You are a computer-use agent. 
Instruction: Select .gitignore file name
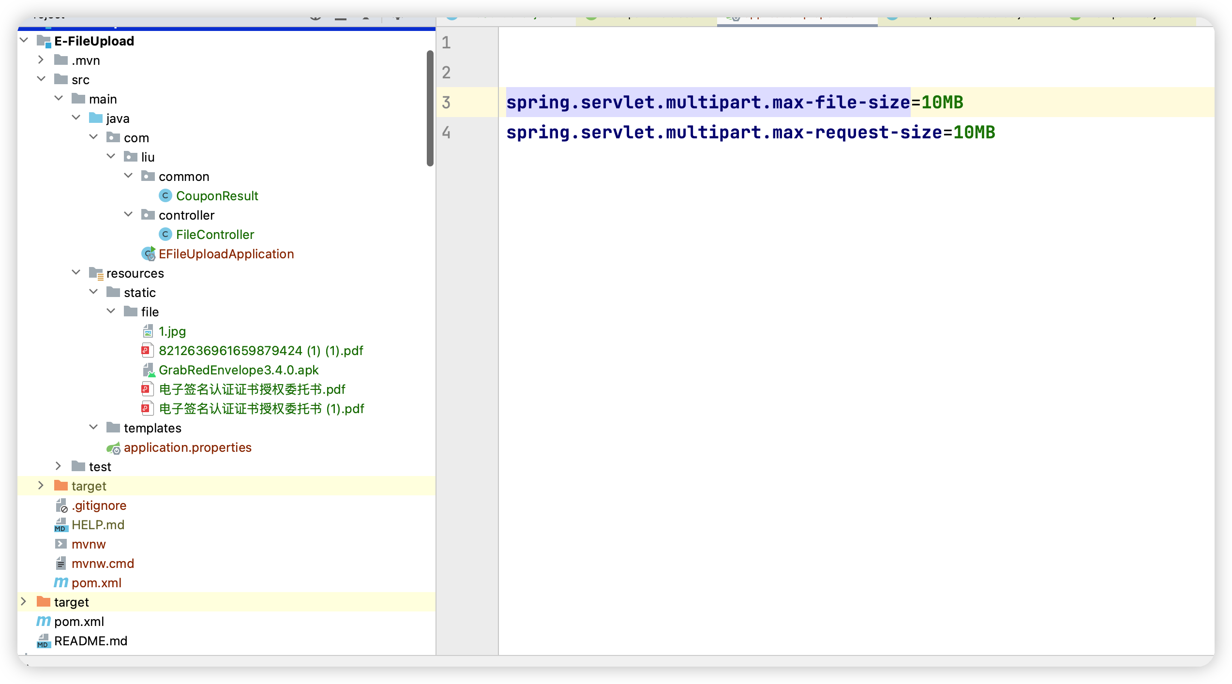[x=99, y=505]
